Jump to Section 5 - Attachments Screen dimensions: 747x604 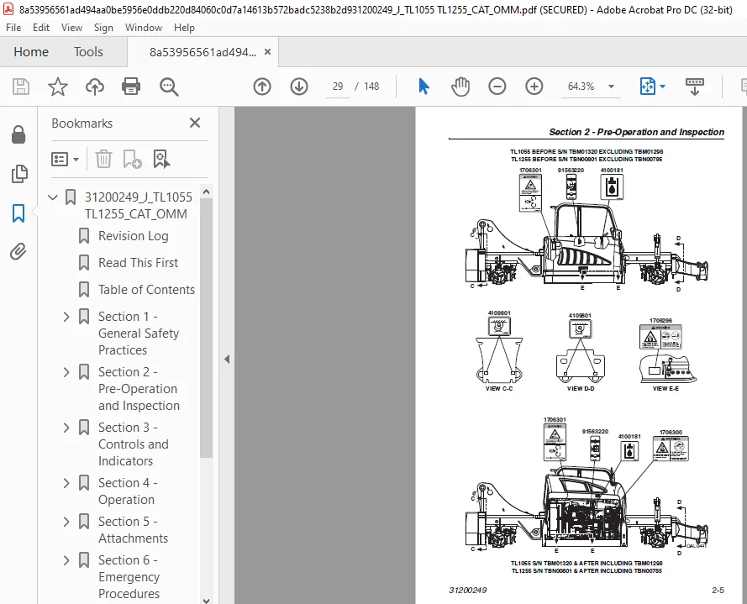(x=133, y=530)
